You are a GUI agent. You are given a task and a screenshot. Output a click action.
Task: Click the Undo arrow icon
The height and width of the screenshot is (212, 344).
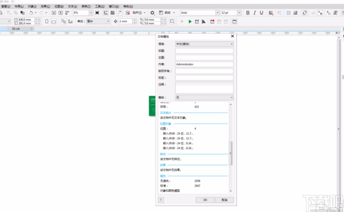pyautogui.click(x=31, y=13)
